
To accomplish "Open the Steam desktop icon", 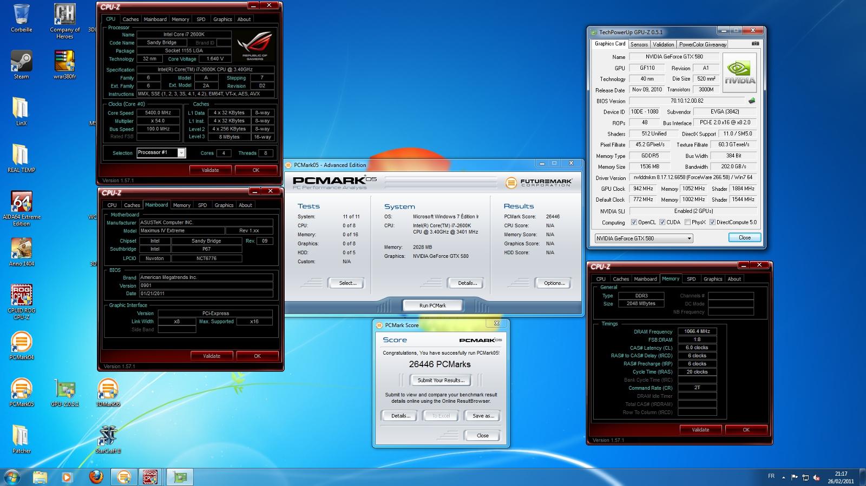I will tap(22, 65).
